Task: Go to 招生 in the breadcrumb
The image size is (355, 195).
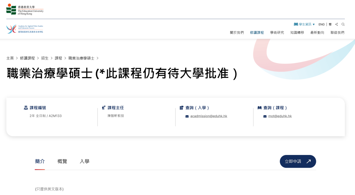Action: pyautogui.click(x=45, y=58)
